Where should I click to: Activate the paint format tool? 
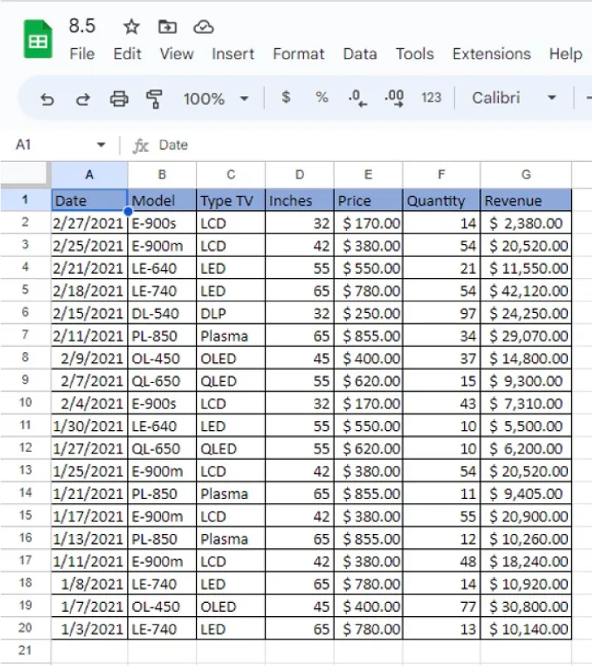[x=154, y=99]
